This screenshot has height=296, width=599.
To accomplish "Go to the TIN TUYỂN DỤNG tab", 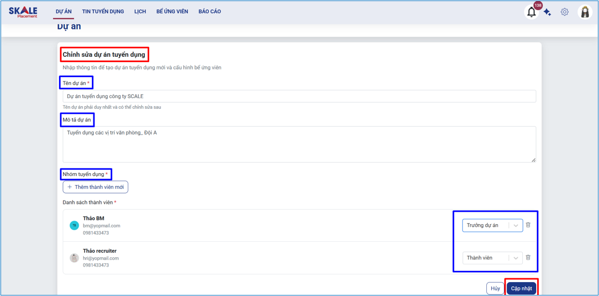I will pos(103,12).
